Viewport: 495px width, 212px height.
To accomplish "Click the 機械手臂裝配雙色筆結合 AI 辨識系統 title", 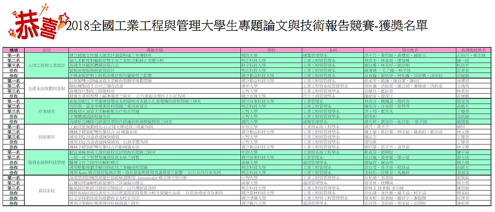I will point(155,132).
